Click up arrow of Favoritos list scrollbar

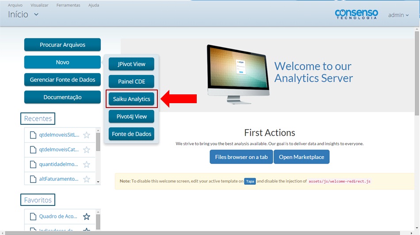click(98, 212)
